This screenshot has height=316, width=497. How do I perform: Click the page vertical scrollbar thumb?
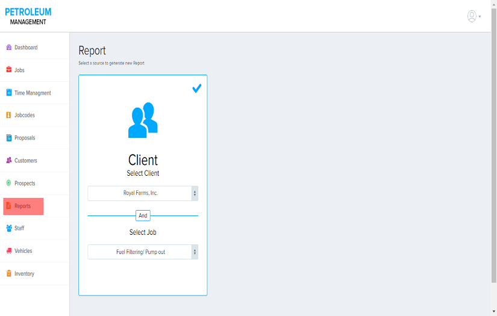click(x=494, y=146)
